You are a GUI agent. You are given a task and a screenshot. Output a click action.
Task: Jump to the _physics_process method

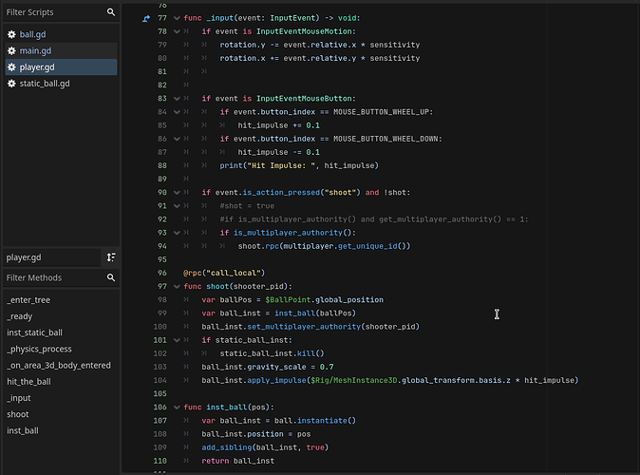39,349
